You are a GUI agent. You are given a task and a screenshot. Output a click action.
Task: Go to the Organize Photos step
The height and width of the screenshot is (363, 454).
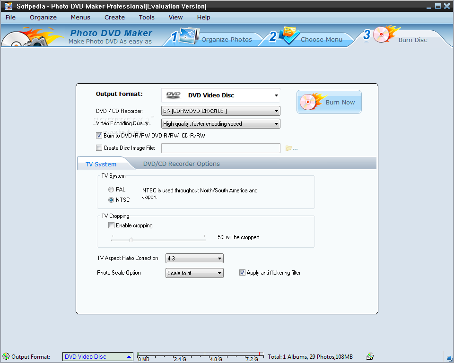tap(213, 38)
